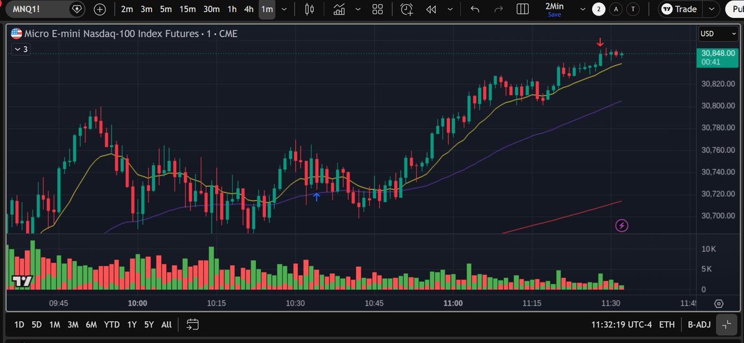Set date range to 1Y
The height and width of the screenshot is (343, 744).
point(131,324)
